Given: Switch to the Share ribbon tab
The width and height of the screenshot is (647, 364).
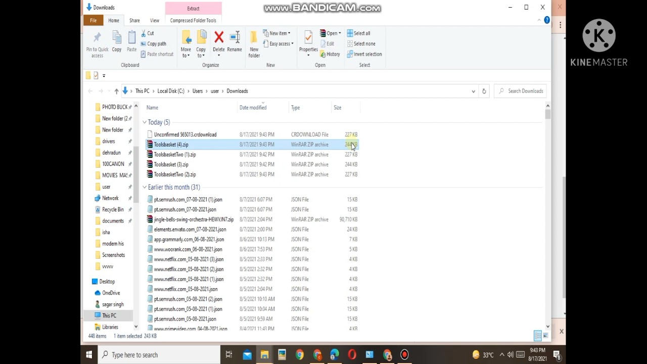Looking at the screenshot, I should click(134, 20).
